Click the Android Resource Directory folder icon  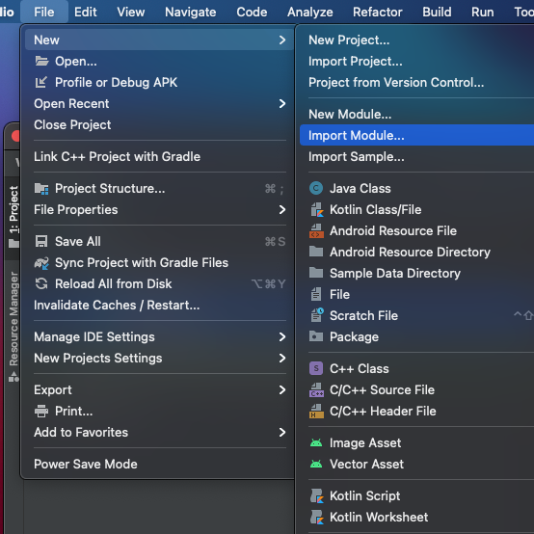[316, 252]
